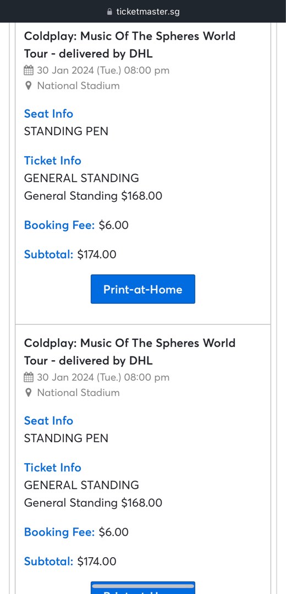Click the second ticket's Subtotal label

pyautogui.click(x=48, y=561)
